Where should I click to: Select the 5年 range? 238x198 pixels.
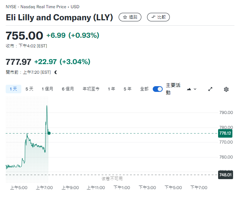tap(128, 89)
